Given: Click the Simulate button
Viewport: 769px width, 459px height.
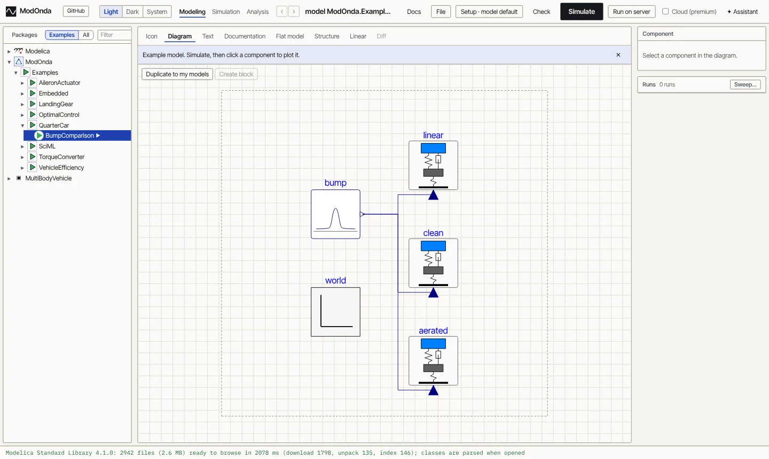Looking at the screenshot, I should click(582, 12).
